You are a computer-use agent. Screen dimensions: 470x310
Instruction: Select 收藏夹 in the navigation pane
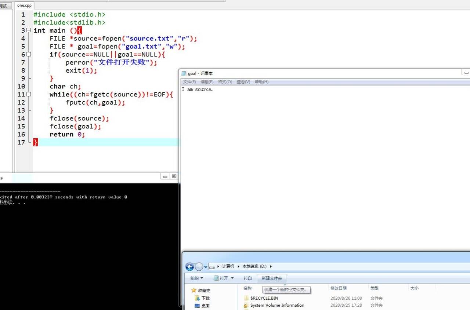[204, 290]
